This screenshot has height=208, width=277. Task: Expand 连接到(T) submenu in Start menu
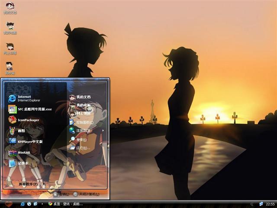pos(86,130)
